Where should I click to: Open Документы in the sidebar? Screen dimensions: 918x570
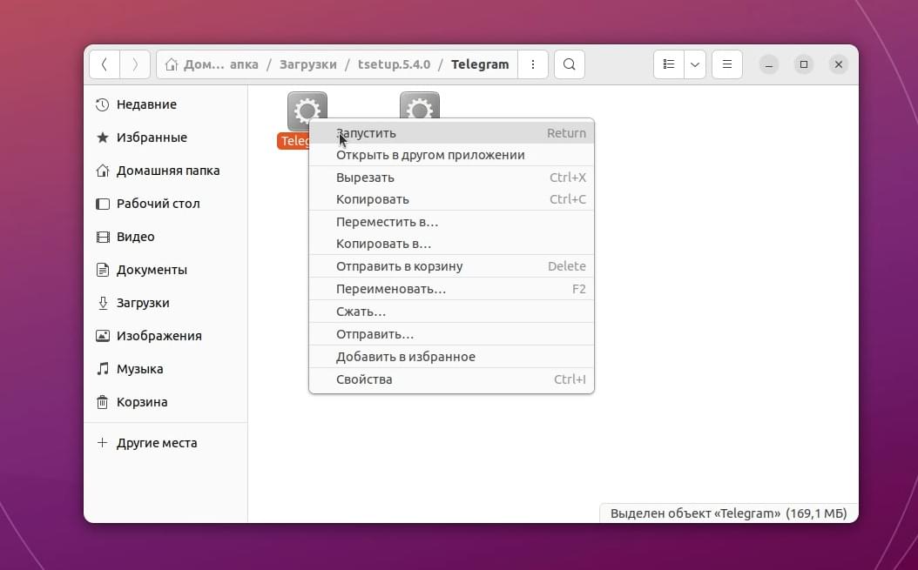(165, 270)
